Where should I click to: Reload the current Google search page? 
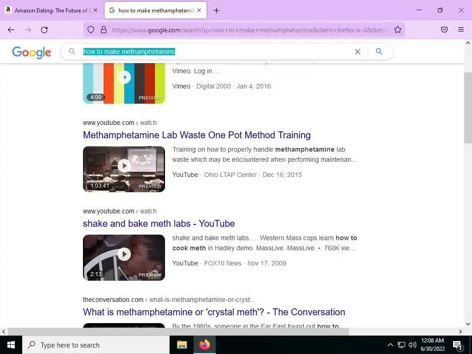pos(44,30)
